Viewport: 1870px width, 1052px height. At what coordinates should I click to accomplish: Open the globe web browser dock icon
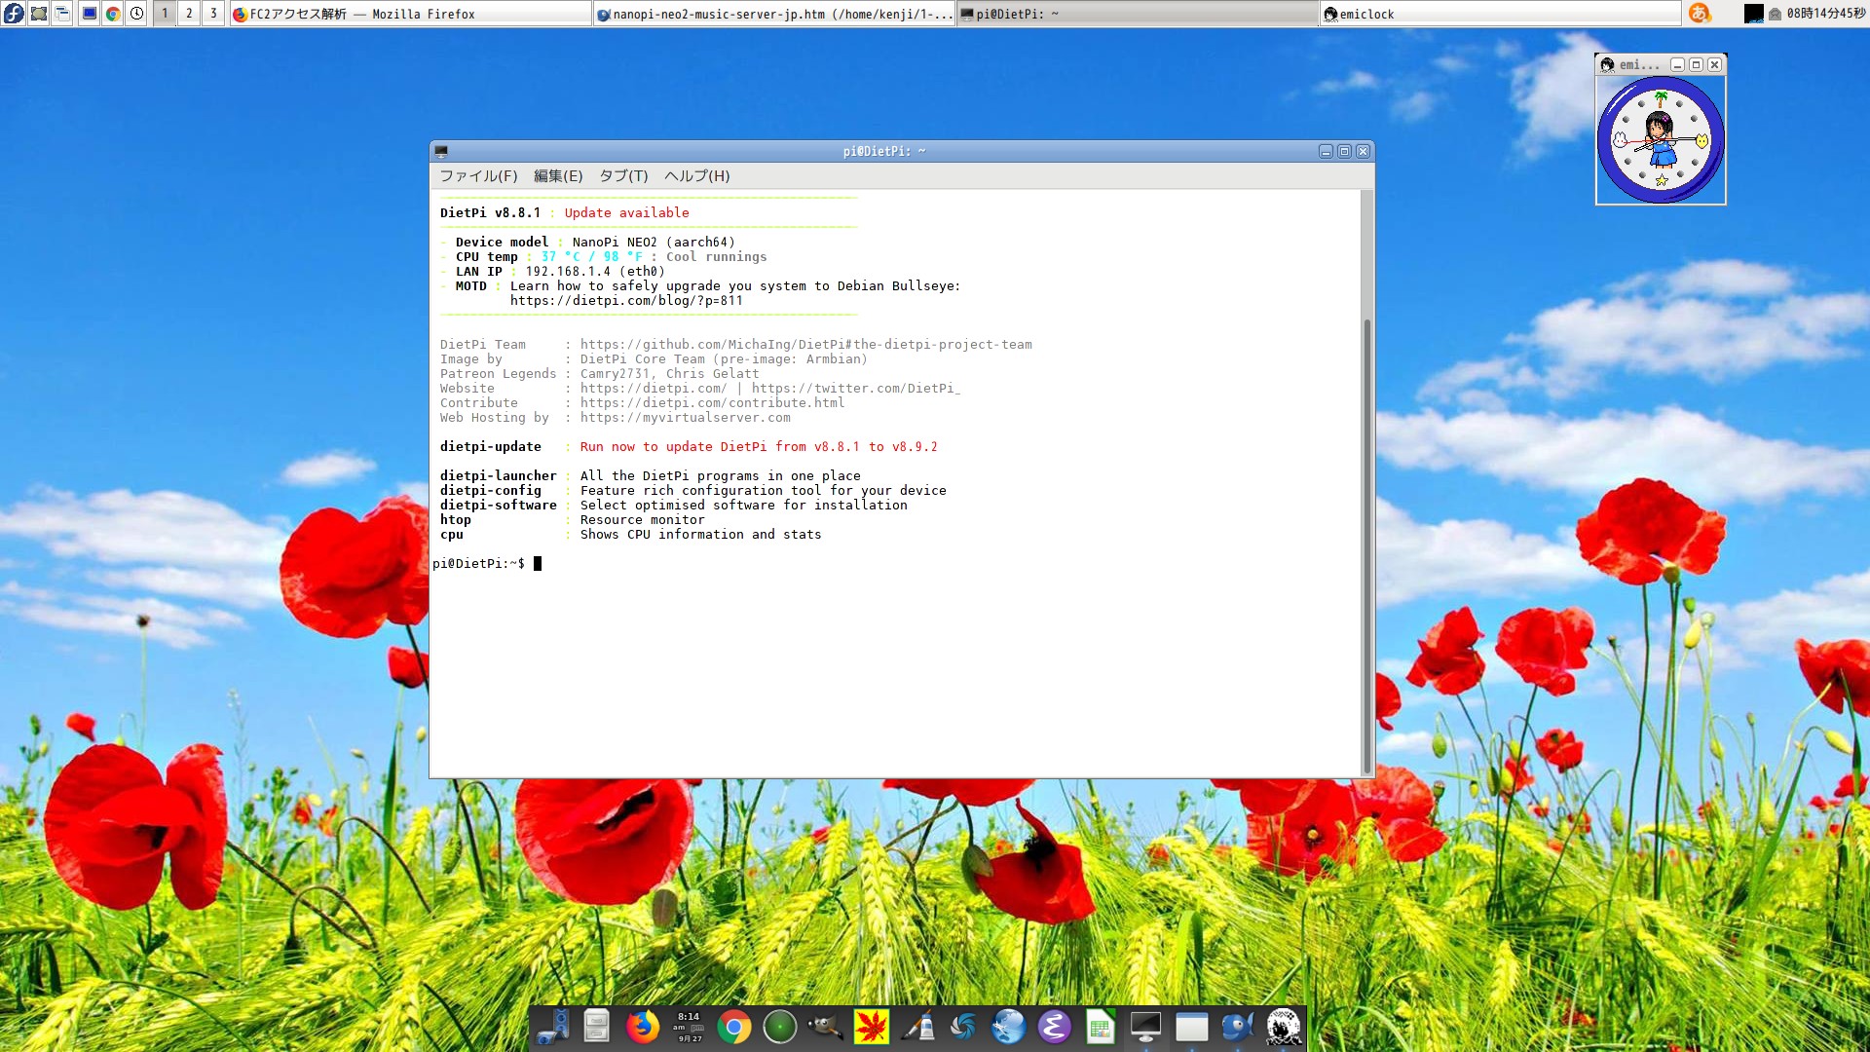1008,1027
